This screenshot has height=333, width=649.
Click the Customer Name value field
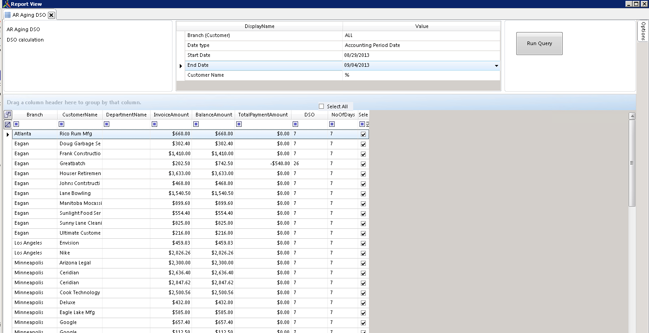421,75
